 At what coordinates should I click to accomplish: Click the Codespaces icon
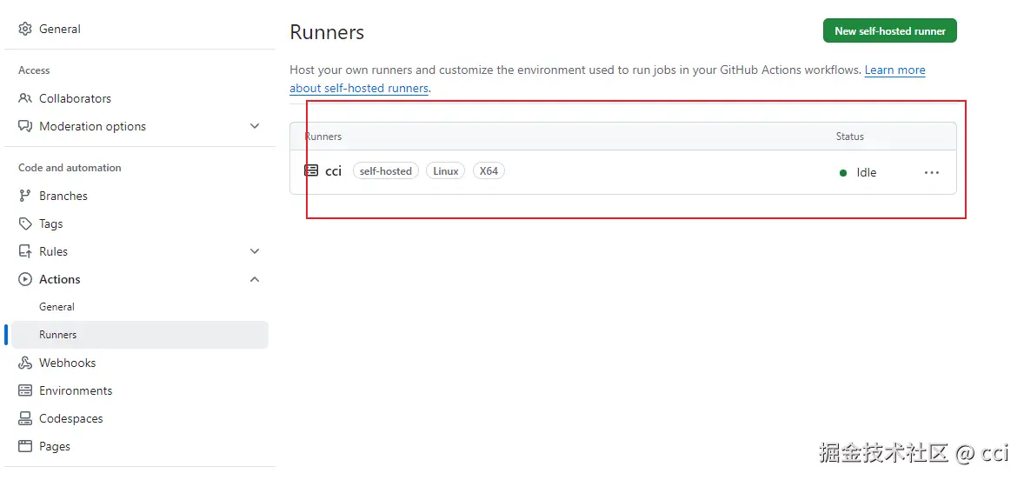pos(25,418)
